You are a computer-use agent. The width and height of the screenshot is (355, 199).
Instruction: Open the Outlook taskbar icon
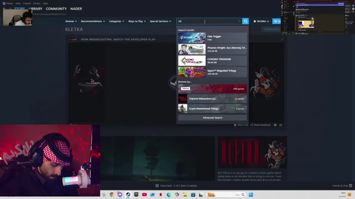(x=152, y=195)
